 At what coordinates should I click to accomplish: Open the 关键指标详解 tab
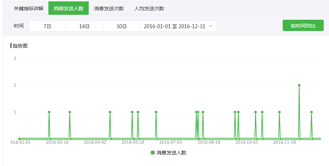[x=29, y=8]
